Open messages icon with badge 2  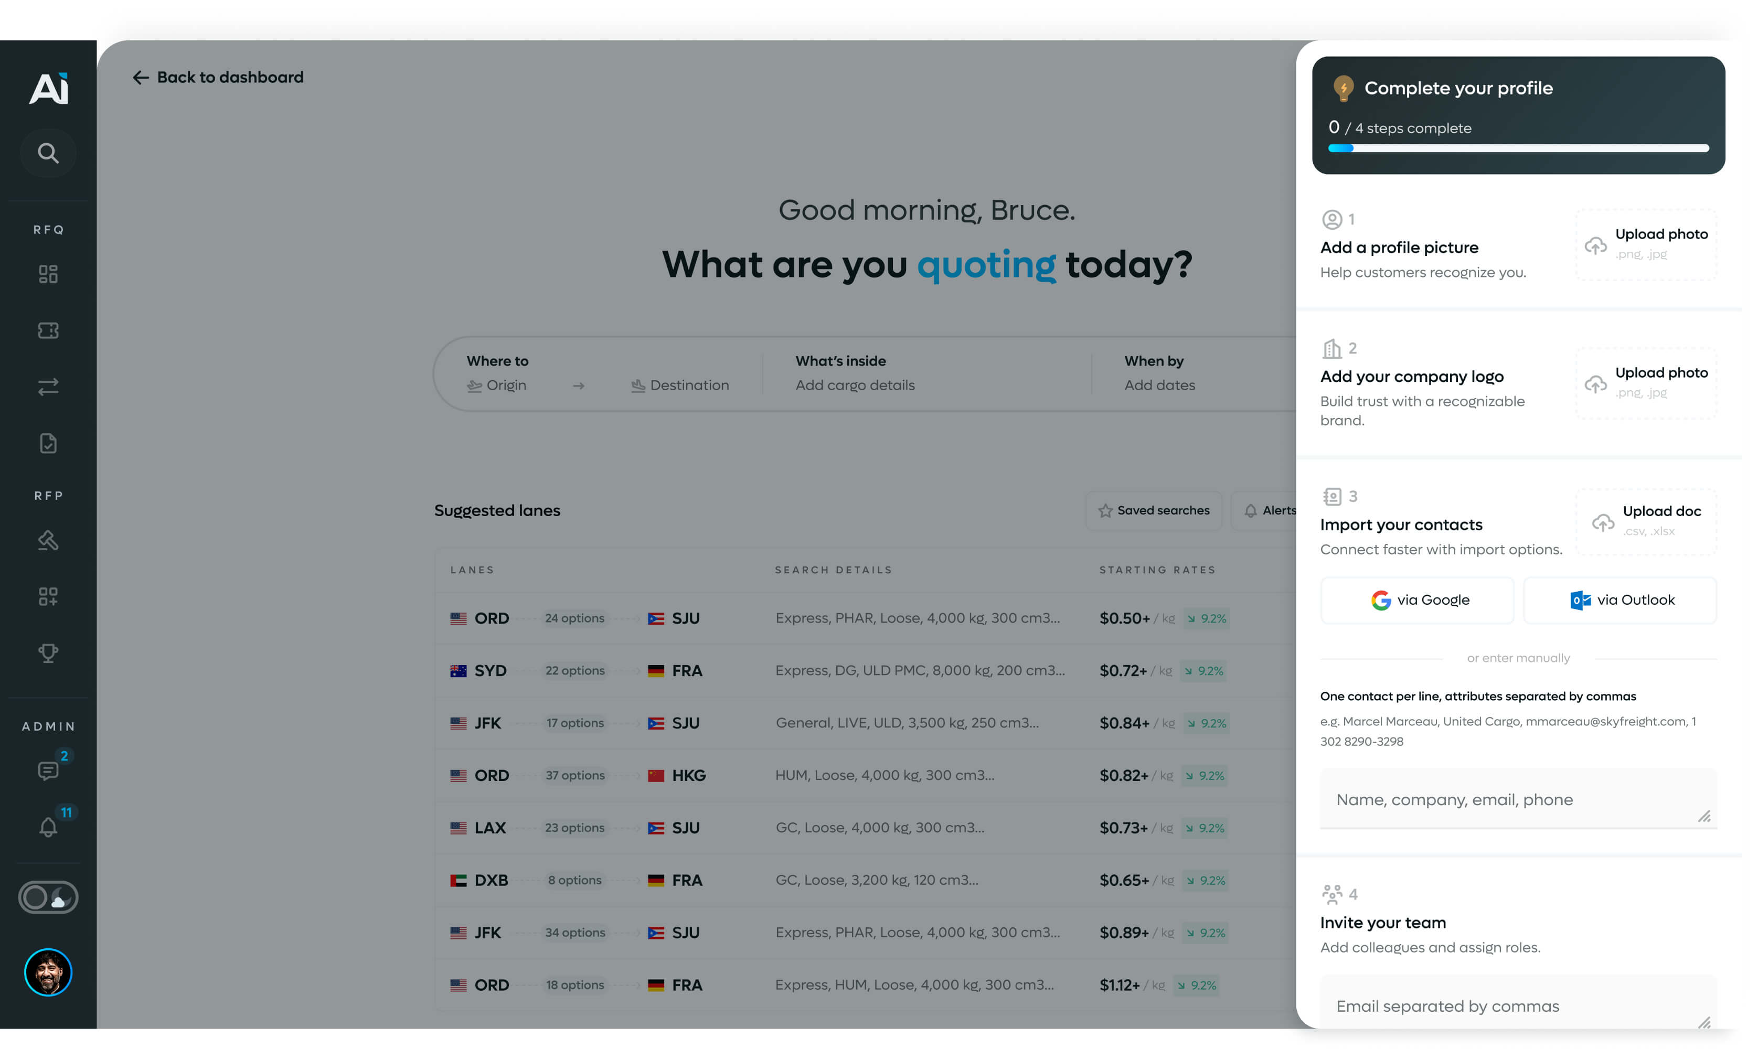pos(48,770)
